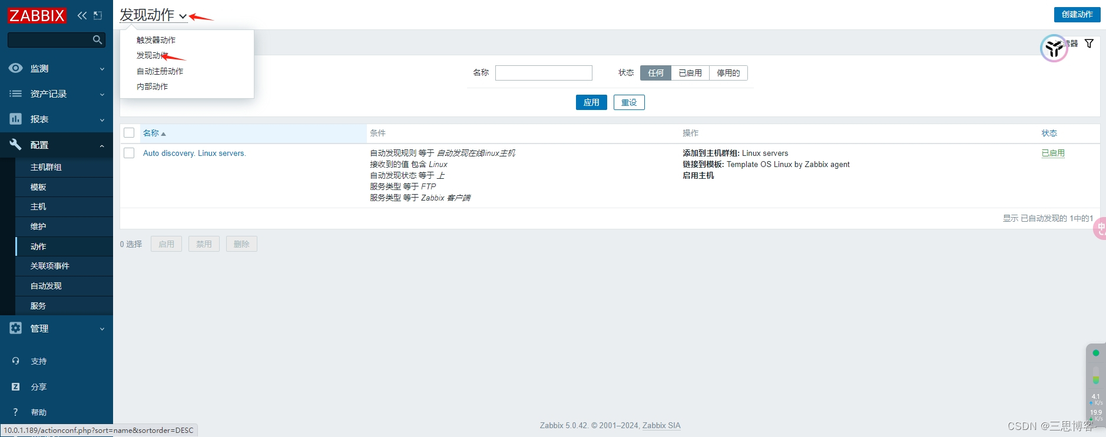Focus the 名称 filter text field
The image size is (1106, 437).
[x=544, y=73]
